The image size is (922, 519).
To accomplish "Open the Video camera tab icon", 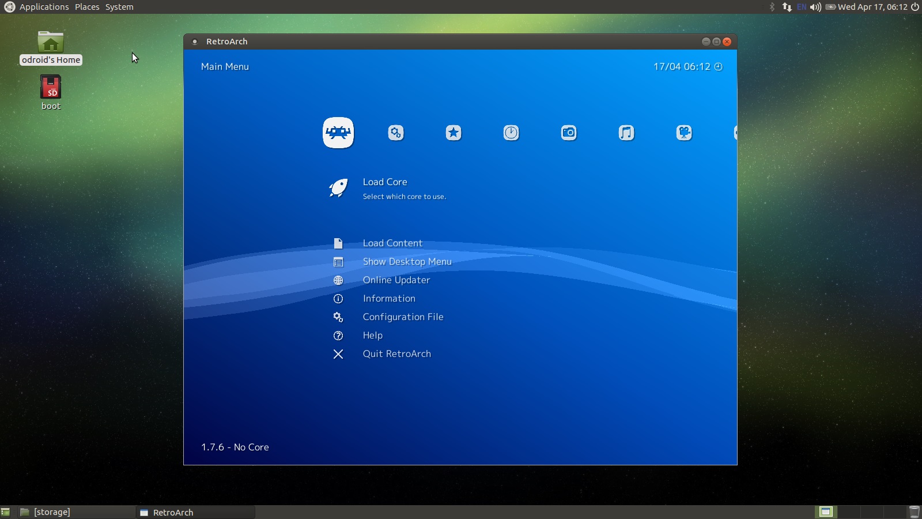I will point(684,133).
